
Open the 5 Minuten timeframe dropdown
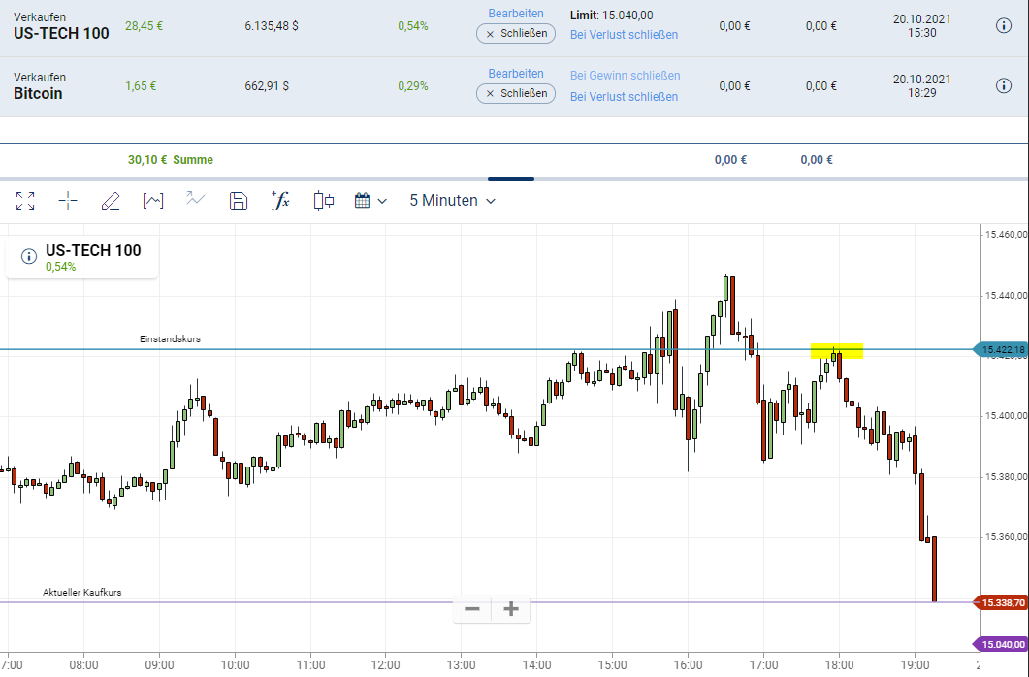point(452,201)
